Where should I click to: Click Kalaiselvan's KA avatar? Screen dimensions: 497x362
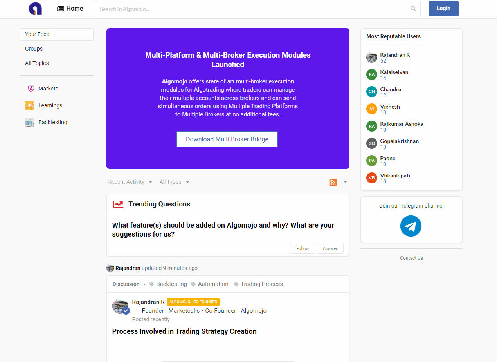point(372,74)
